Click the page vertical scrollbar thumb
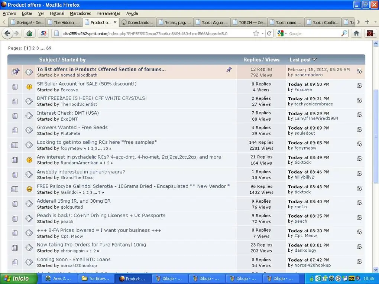The width and height of the screenshot is (379, 284). tap(376, 137)
